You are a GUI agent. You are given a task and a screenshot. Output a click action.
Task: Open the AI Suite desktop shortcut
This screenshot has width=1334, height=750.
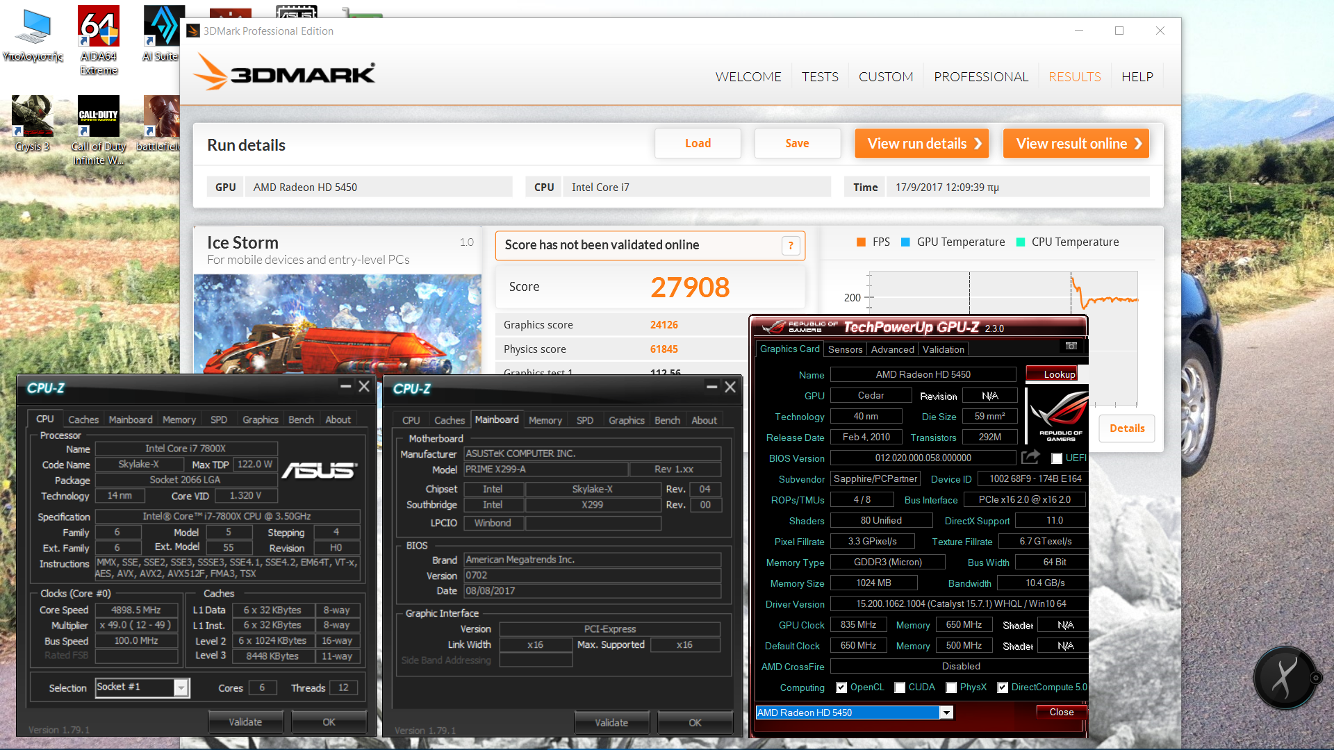click(161, 33)
